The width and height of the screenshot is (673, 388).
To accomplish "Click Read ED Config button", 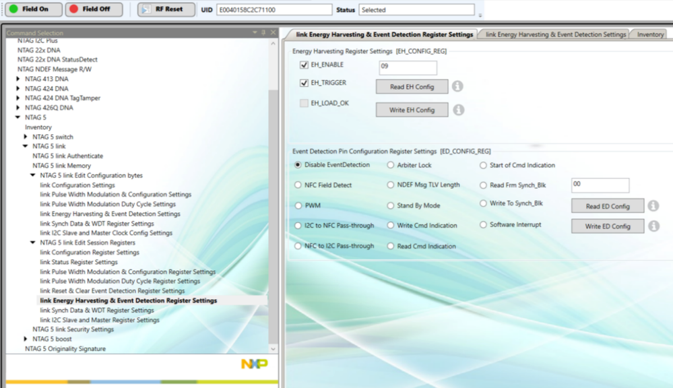I will click(x=608, y=206).
